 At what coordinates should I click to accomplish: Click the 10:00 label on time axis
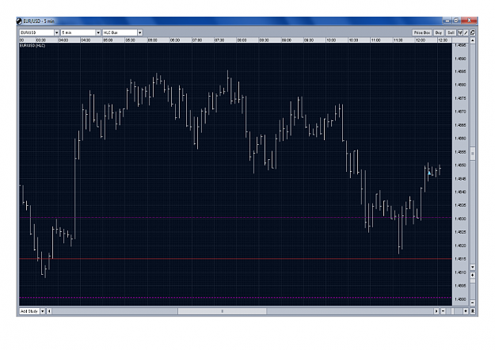point(331,40)
